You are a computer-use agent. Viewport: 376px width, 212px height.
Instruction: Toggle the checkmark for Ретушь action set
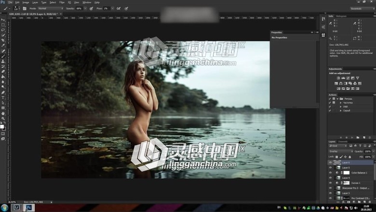(x=330, y=99)
